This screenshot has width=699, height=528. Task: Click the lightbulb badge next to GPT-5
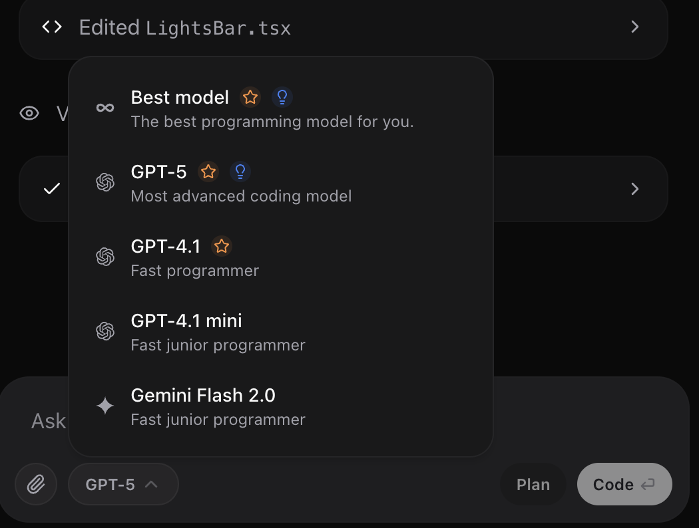coord(240,172)
